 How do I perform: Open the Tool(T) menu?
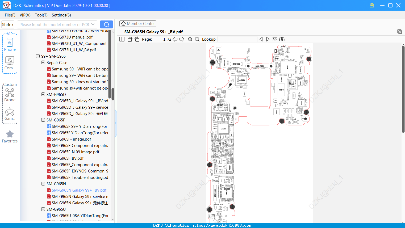click(41, 15)
